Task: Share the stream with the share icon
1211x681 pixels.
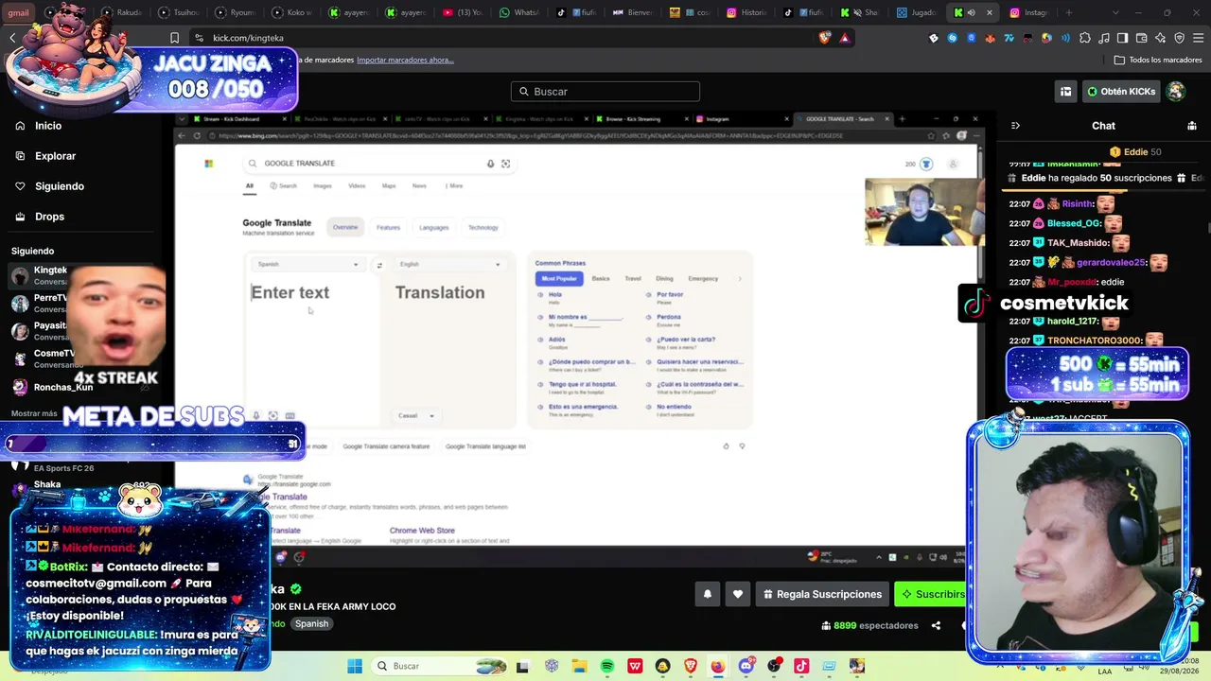Action: pyautogui.click(x=936, y=625)
